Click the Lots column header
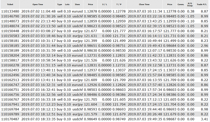The height and width of the screenshot is (122, 210). [67, 4]
